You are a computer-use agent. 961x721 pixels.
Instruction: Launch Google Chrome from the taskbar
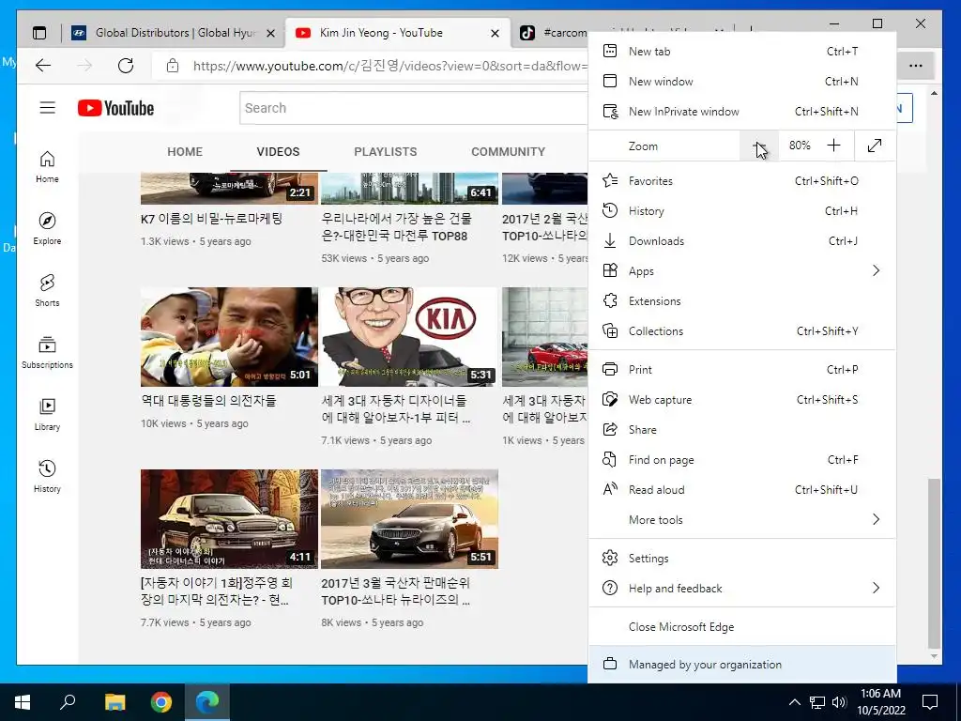(161, 702)
